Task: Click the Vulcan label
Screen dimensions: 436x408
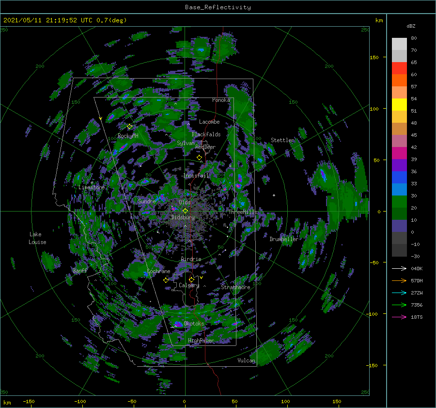Action: point(247,360)
